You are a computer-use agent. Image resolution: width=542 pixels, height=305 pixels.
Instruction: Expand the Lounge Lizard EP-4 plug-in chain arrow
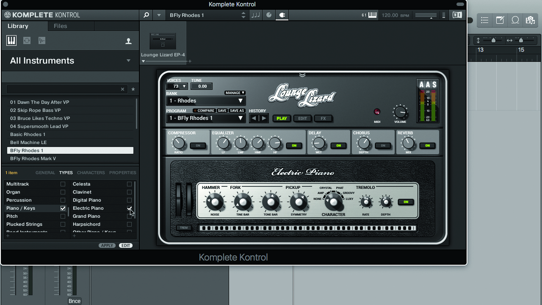coord(143,61)
